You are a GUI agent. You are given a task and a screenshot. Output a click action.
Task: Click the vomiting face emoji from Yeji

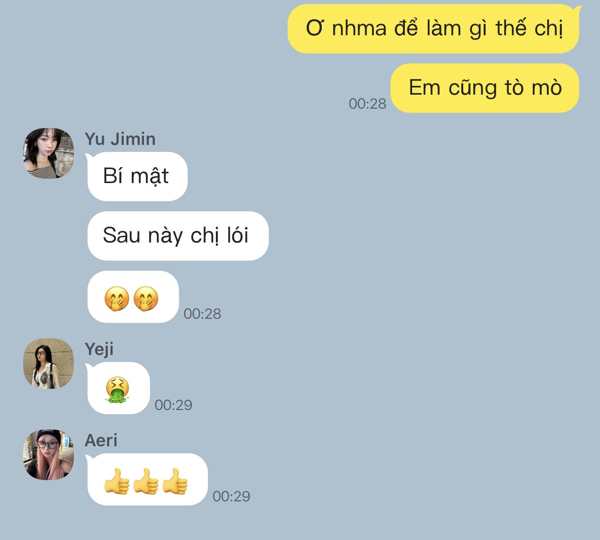point(117,390)
